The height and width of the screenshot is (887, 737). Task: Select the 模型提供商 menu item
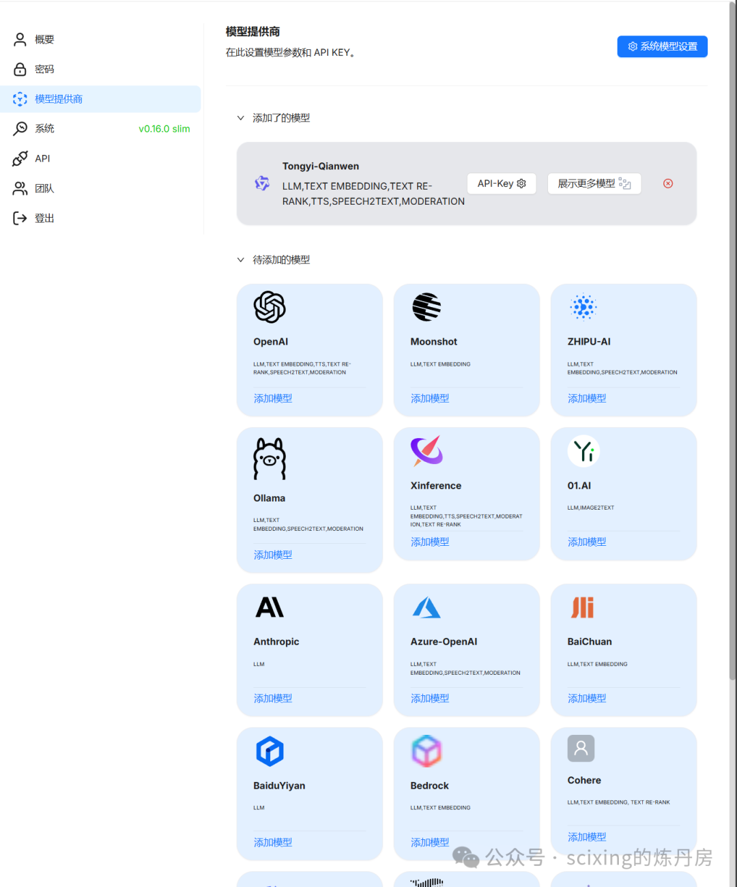100,99
